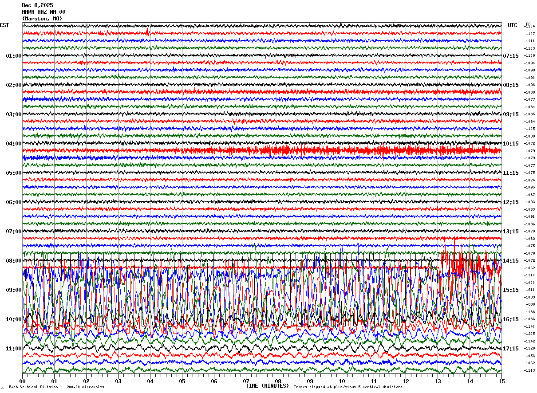The image size is (537, 393).
Task: Click the 08:15 UTC time label
Action: coord(511,85)
